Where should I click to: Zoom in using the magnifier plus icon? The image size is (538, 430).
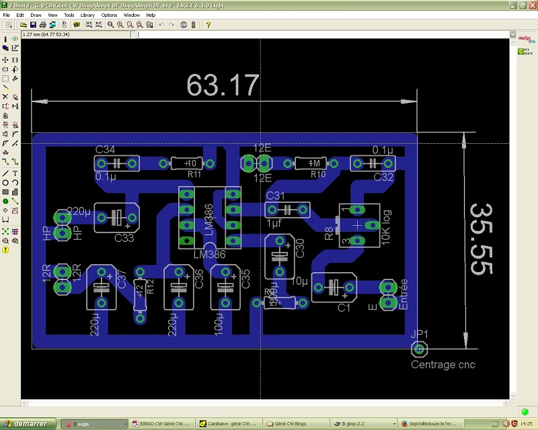click(x=120, y=25)
